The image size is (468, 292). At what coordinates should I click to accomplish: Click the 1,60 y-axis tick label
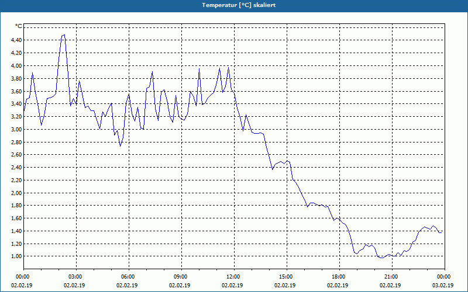pyautogui.click(x=16, y=218)
